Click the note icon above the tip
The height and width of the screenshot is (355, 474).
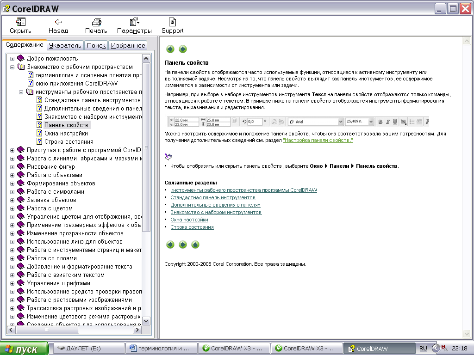[168, 156]
